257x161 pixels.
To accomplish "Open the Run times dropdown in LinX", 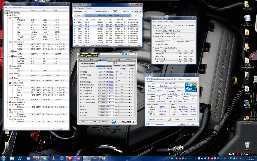I will (132, 12).
